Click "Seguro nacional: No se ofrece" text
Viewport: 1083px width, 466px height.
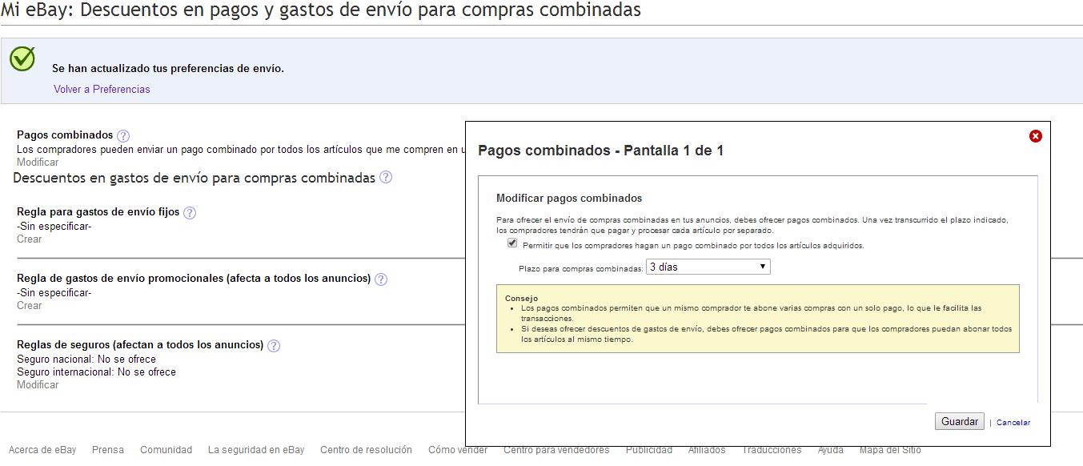coord(86,360)
